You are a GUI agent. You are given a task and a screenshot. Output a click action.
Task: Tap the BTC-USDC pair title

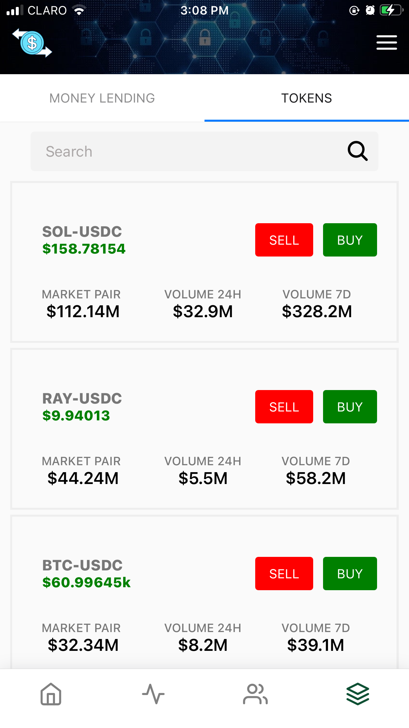pyautogui.click(x=82, y=565)
